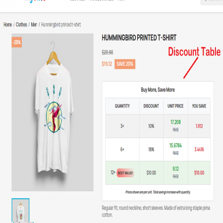Screen dimensions: 223x223
Task: Click the Buy More, Save More heading
Action: click(158, 90)
